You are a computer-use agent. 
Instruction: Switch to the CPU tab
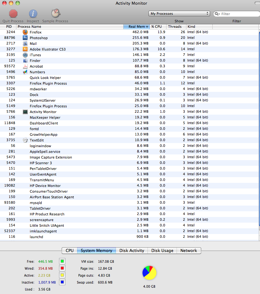(x=70, y=250)
